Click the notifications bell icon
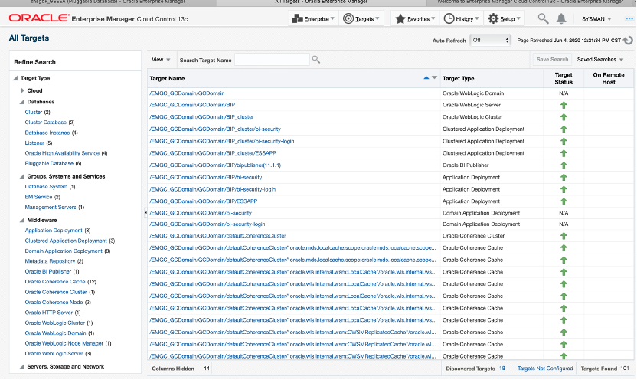637x380 pixels. 561,18
